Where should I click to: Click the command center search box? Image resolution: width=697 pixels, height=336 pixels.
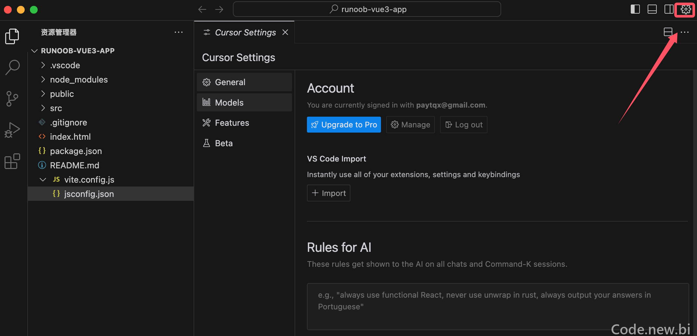click(367, 9)
